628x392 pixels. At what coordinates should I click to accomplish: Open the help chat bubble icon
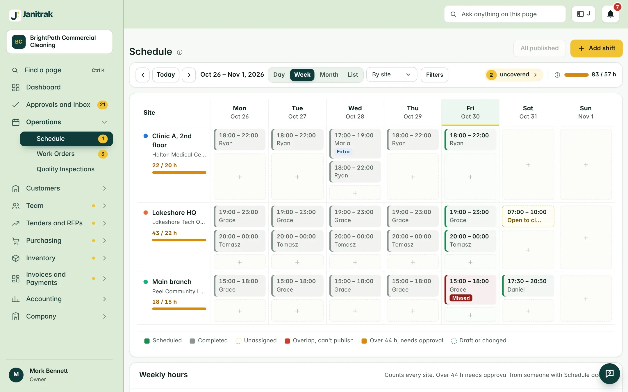(x=609, y=374)
